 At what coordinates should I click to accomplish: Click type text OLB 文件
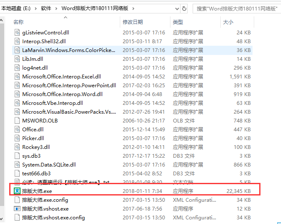[184, 120]
